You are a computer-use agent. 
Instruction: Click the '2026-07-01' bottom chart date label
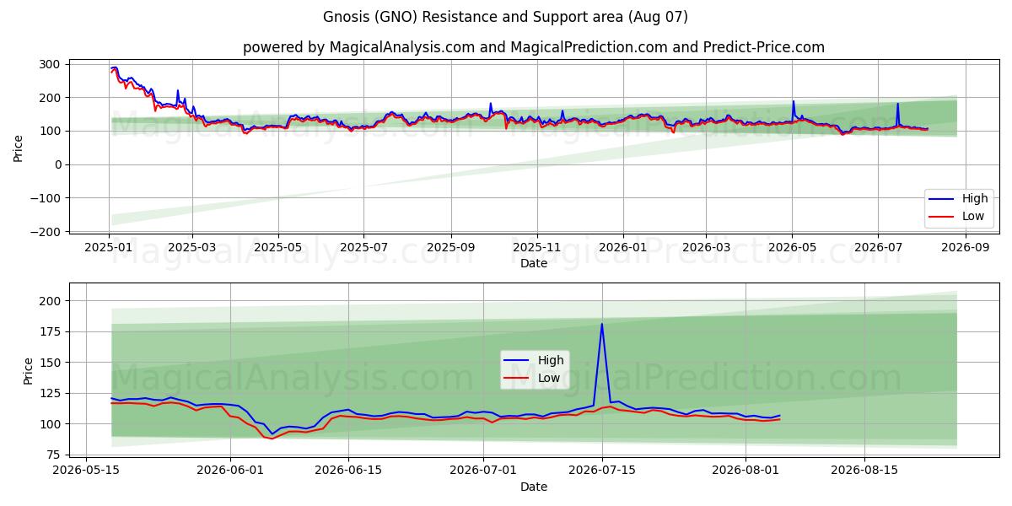(x=483, y=470)
